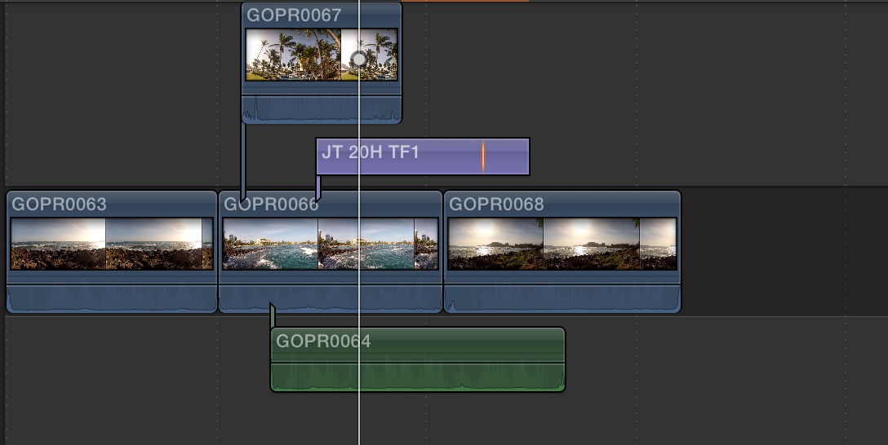Select the GOPR0067 connected clip title
Image resolution: width=888 pixels, height=445 pixels.
click(294, 15)
